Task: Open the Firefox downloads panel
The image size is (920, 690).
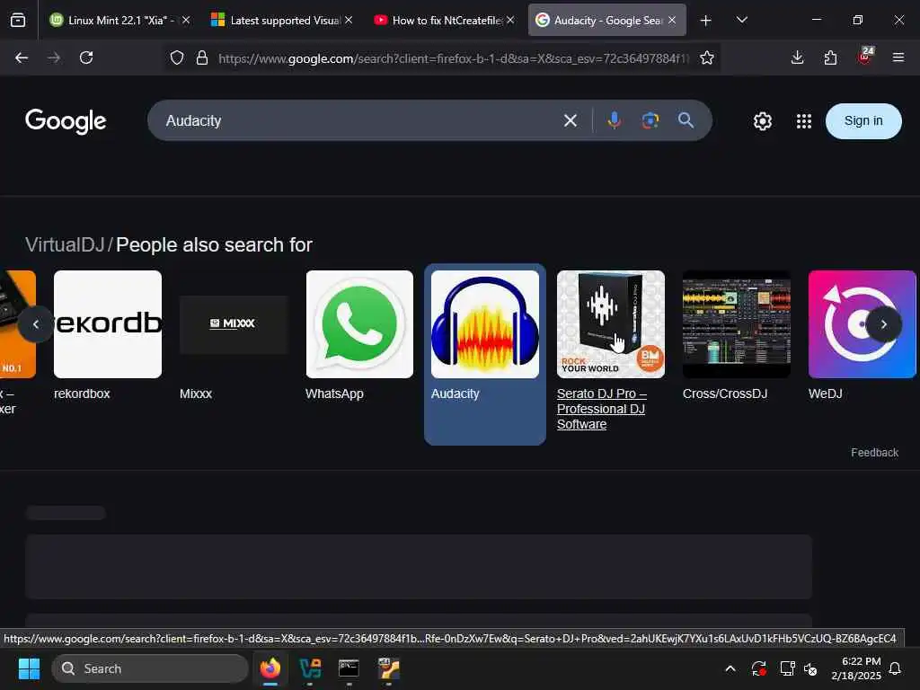Action: [x=797, y=57]
